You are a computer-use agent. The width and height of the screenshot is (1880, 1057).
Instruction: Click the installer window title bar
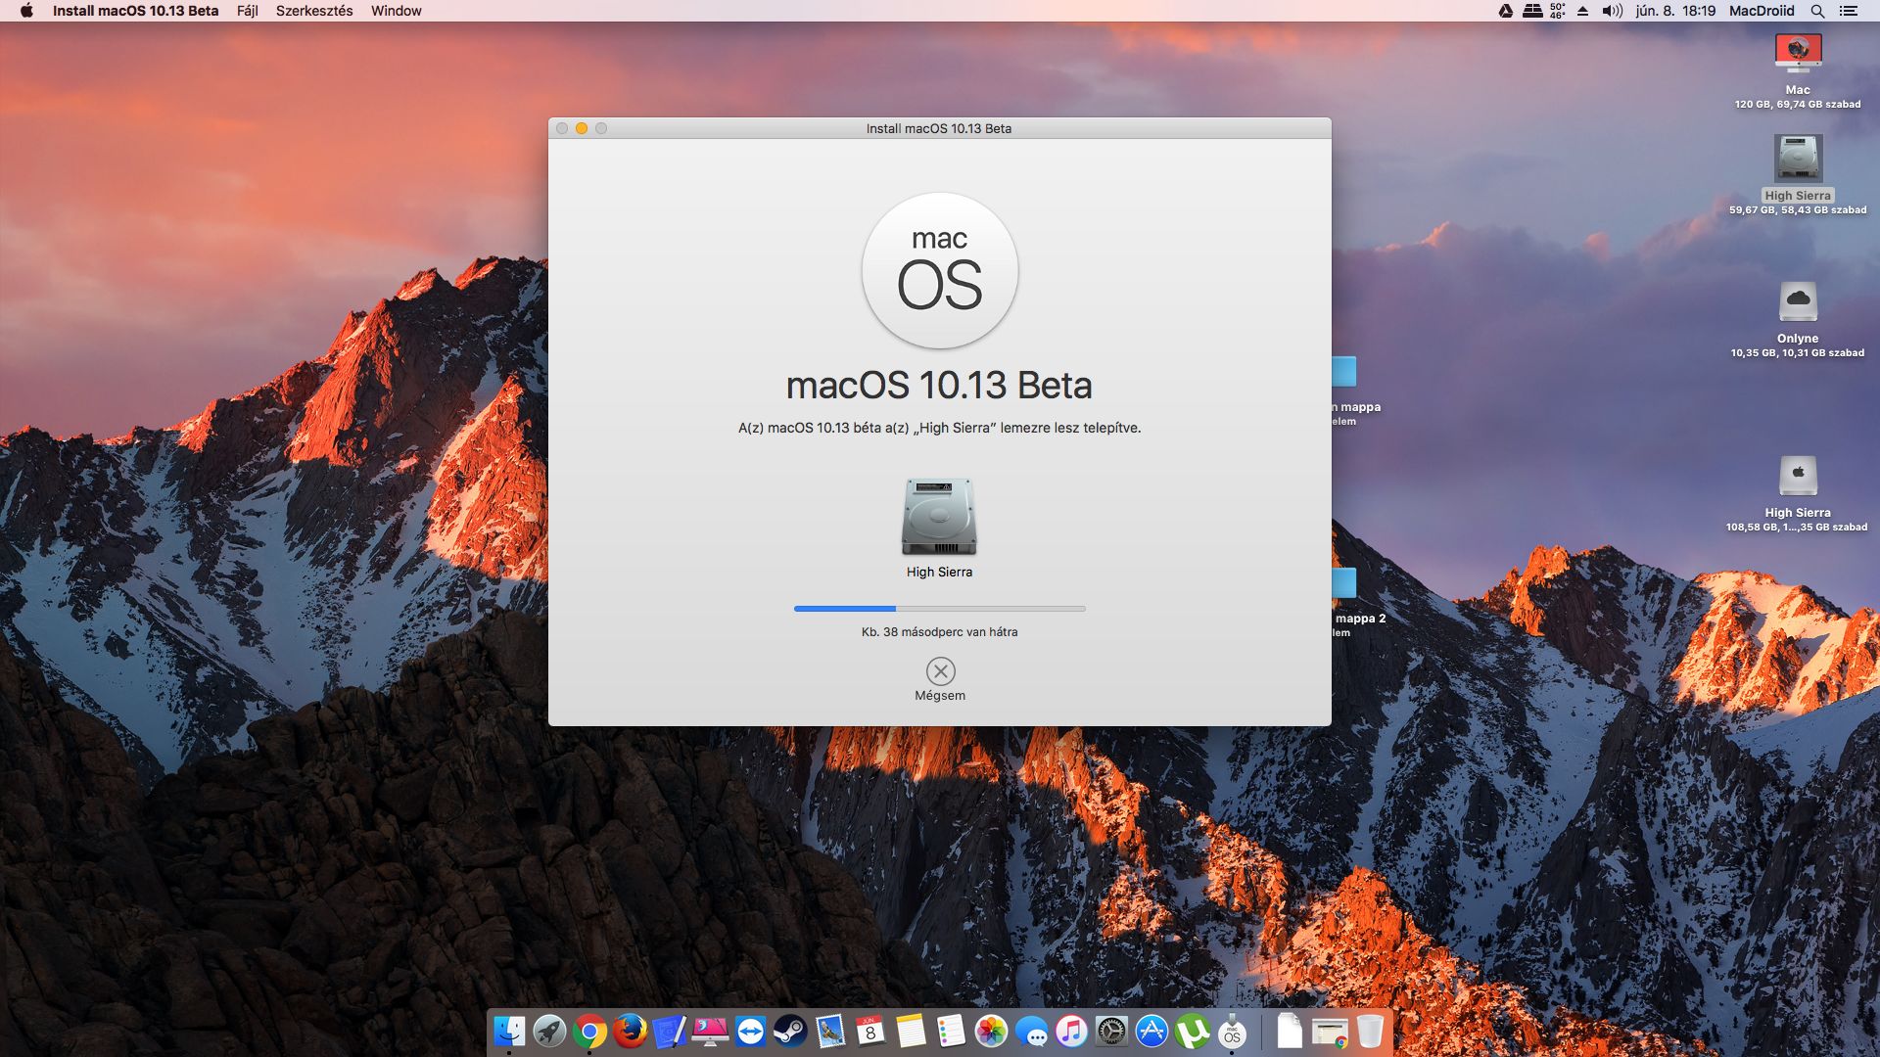939,128
